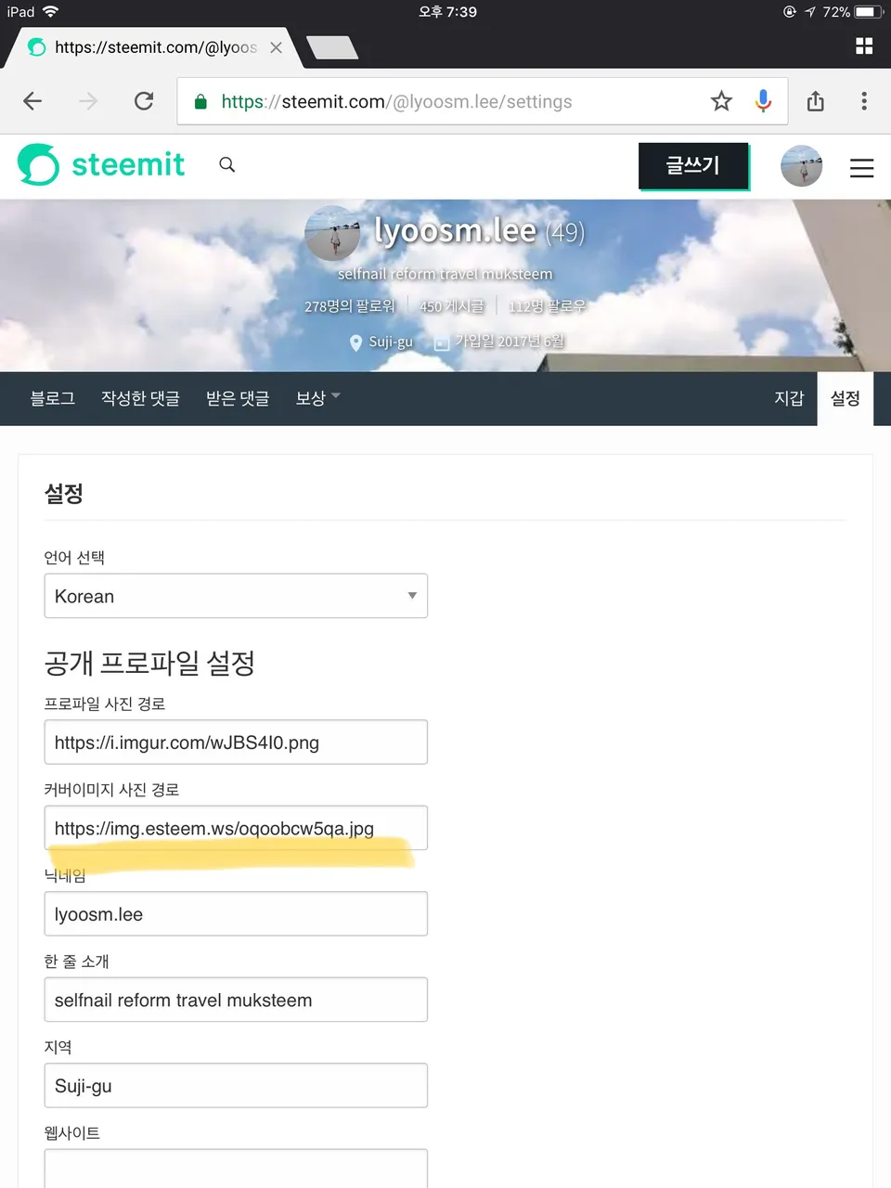This screenshot has height=1188, width=891.
Task: Open Chrome three-dot menu
Action: [864, 101]
